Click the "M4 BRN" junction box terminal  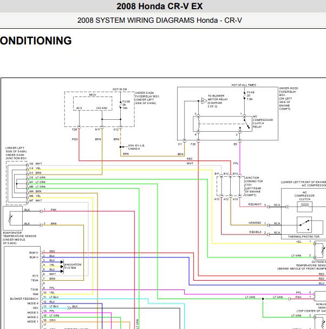pyautogui.click(x=35, y=191)
